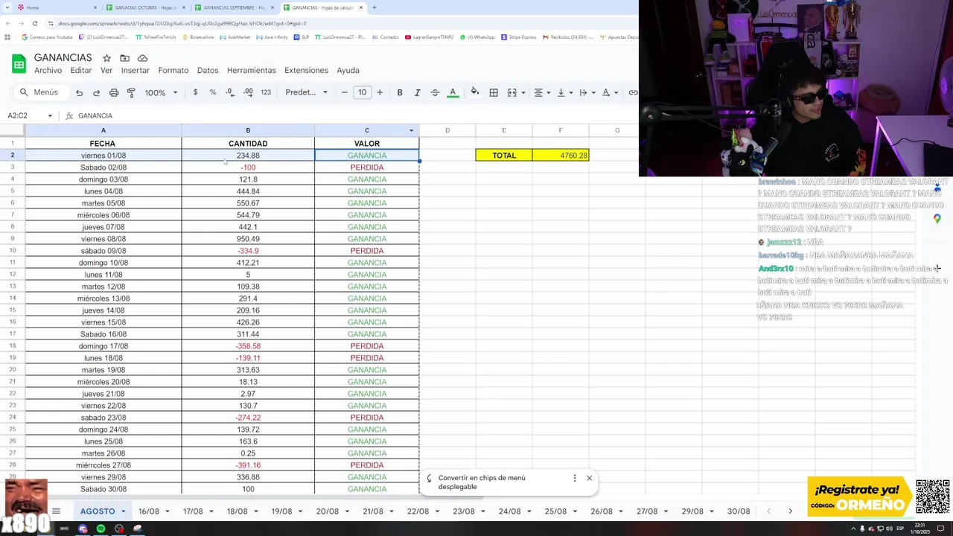Screen dimensions: 953x536
Task: Open the text color picker
Action: click(x=453, y=92)
